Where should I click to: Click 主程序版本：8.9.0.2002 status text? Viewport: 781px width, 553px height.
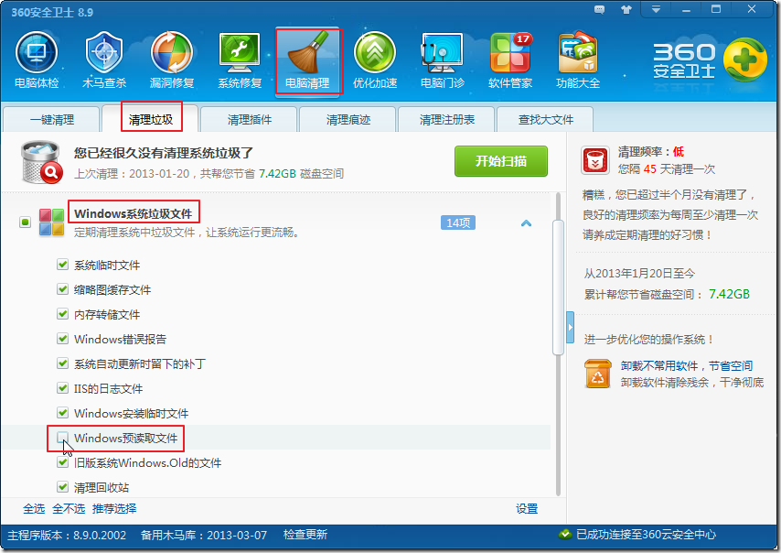point(67,535)
